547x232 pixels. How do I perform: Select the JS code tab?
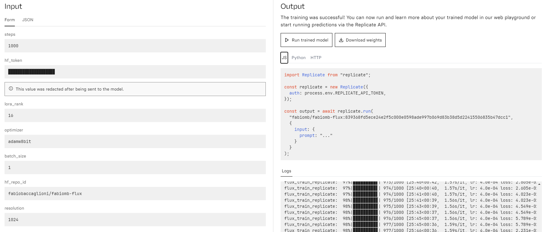(284, 58)
